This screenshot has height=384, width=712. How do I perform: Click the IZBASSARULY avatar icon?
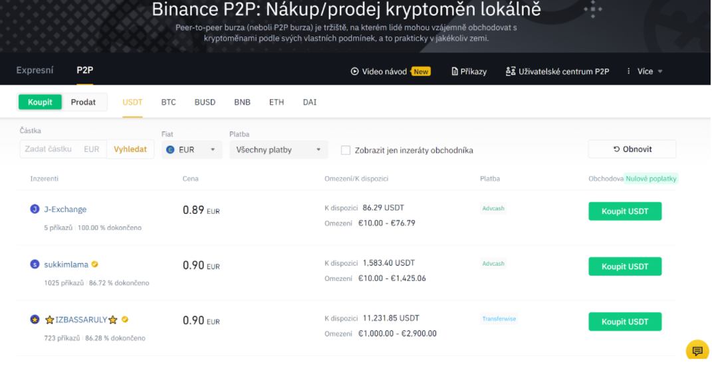[x=35, y=320]
